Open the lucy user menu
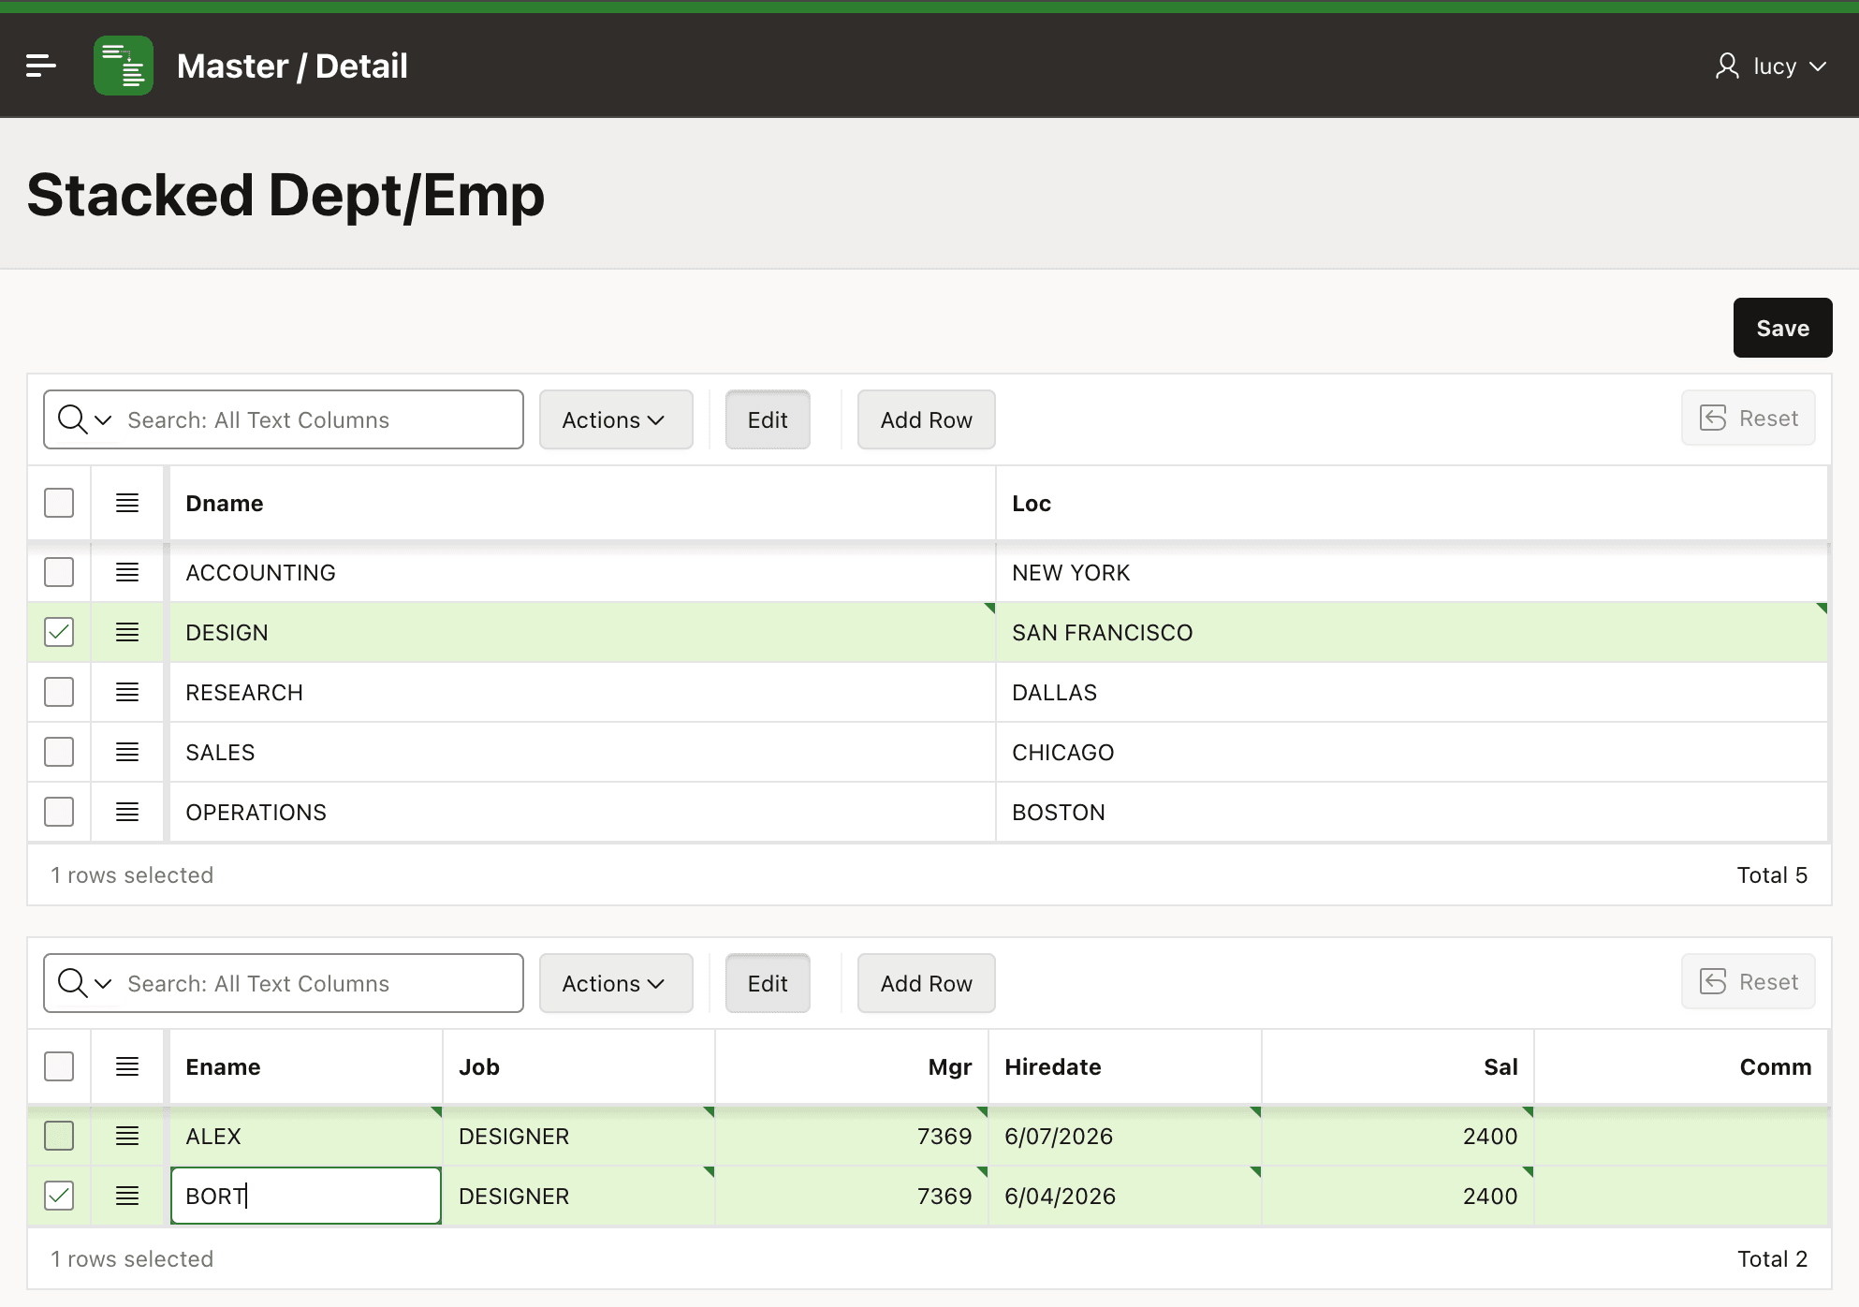1859x1307 pixels. 1771,66
